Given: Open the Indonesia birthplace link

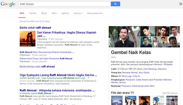Looking at the screenshot, I should pos(162,69).
